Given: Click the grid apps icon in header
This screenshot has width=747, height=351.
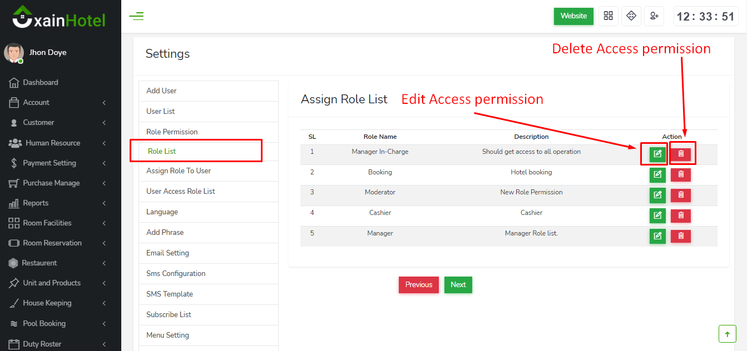Looking at the screenshot, I should click(x=609, y=16).
